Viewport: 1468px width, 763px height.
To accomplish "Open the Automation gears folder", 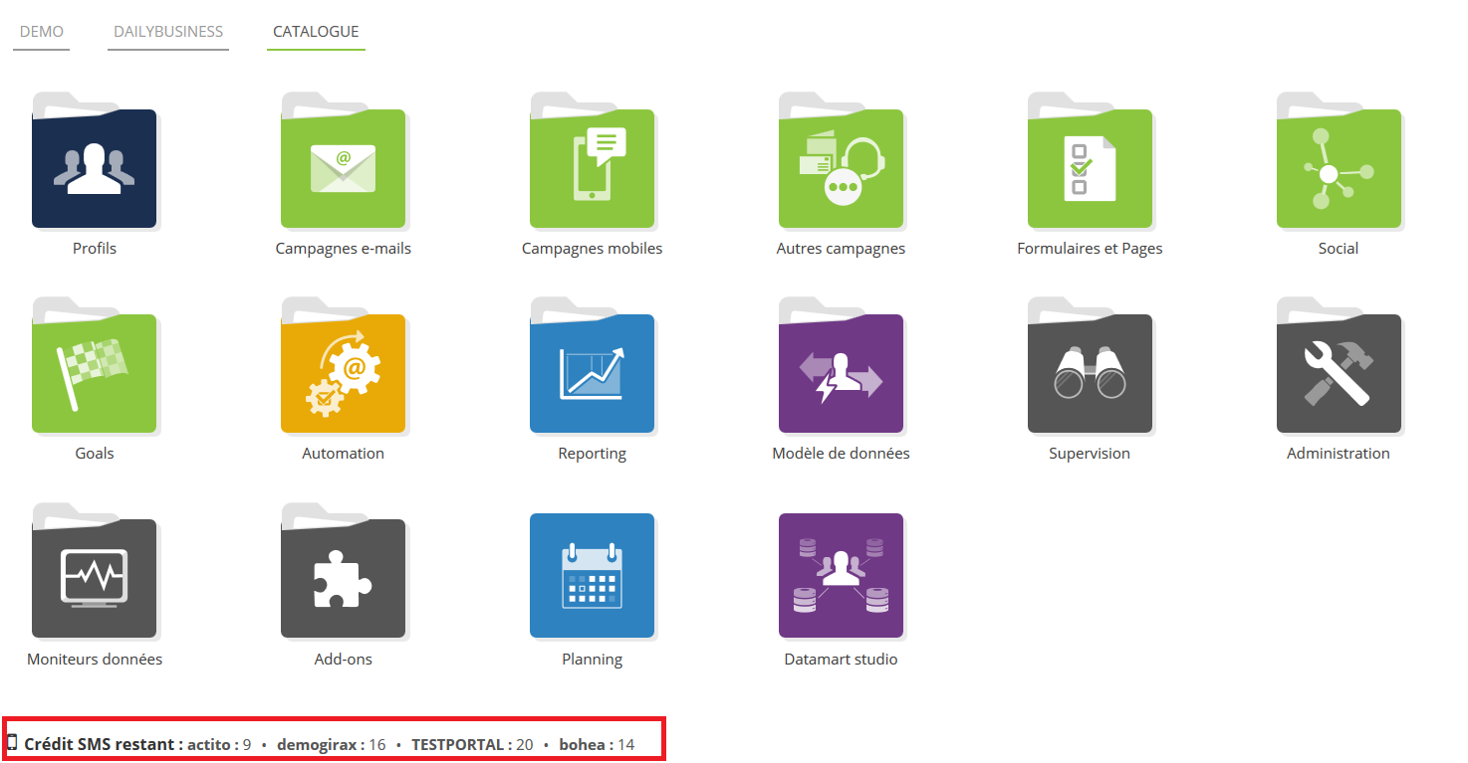I will [343, 373].
